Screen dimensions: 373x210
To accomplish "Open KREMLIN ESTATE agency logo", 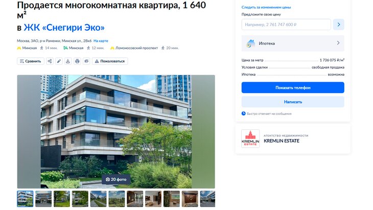I will click(x=250, y=138).
